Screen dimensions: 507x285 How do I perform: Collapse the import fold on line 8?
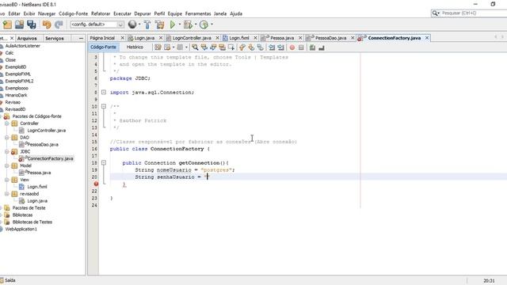[104, 92]
